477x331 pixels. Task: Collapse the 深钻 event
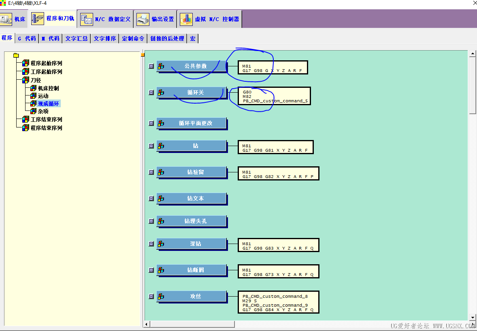point(151,244)
